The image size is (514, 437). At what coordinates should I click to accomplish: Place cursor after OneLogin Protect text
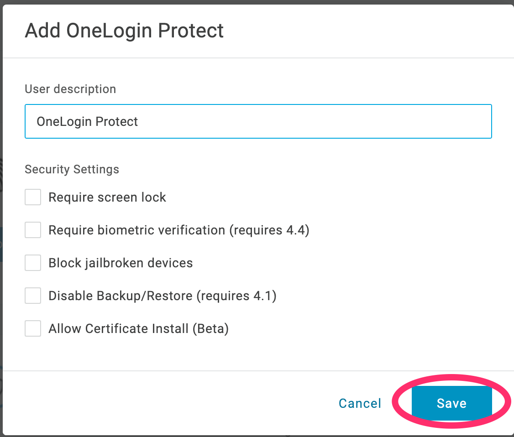click(x=138, y=121)
